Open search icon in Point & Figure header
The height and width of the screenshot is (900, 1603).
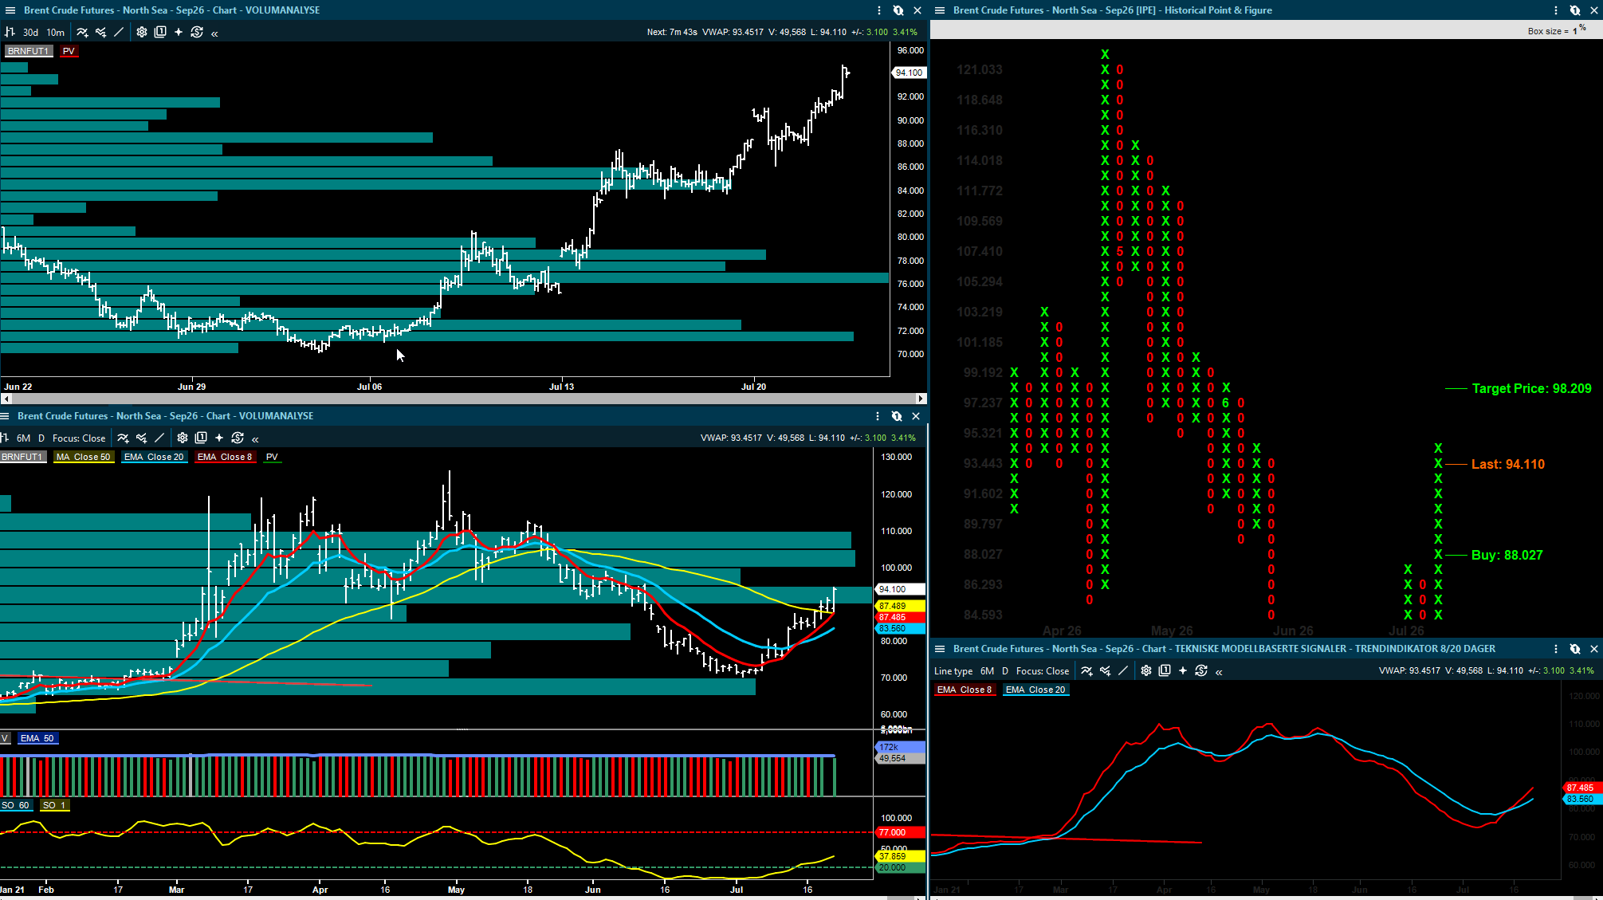1575,10
